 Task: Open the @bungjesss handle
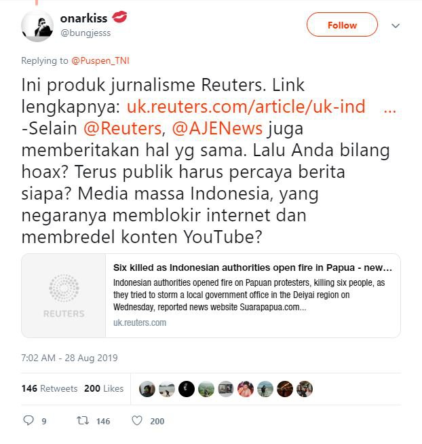85,33
